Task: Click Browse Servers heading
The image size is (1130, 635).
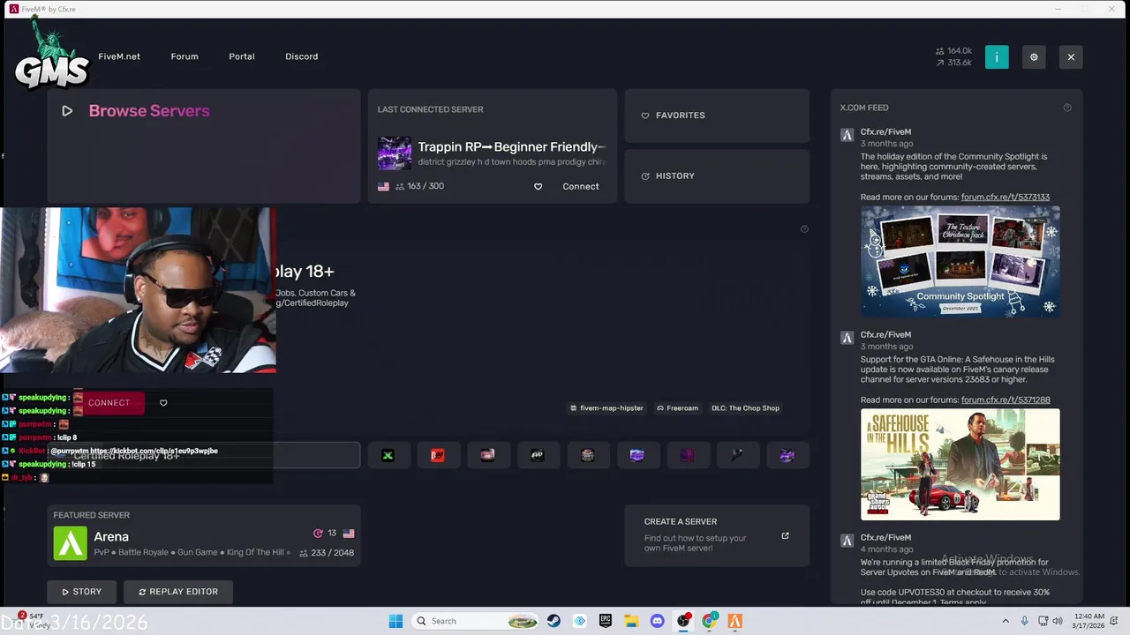Action: (x=149, y=111)
